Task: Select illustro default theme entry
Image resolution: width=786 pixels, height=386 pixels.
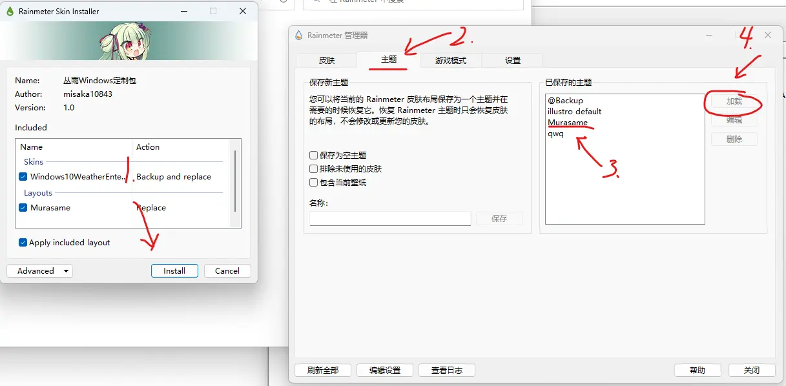Action: (x=574, y=112)
